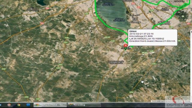
Task: Open the red round taskbar icon
Action: point(9,105)
